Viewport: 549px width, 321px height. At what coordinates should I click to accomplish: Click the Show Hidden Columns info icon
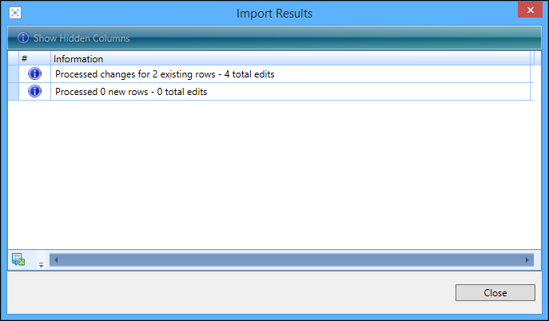pos(23,38)
